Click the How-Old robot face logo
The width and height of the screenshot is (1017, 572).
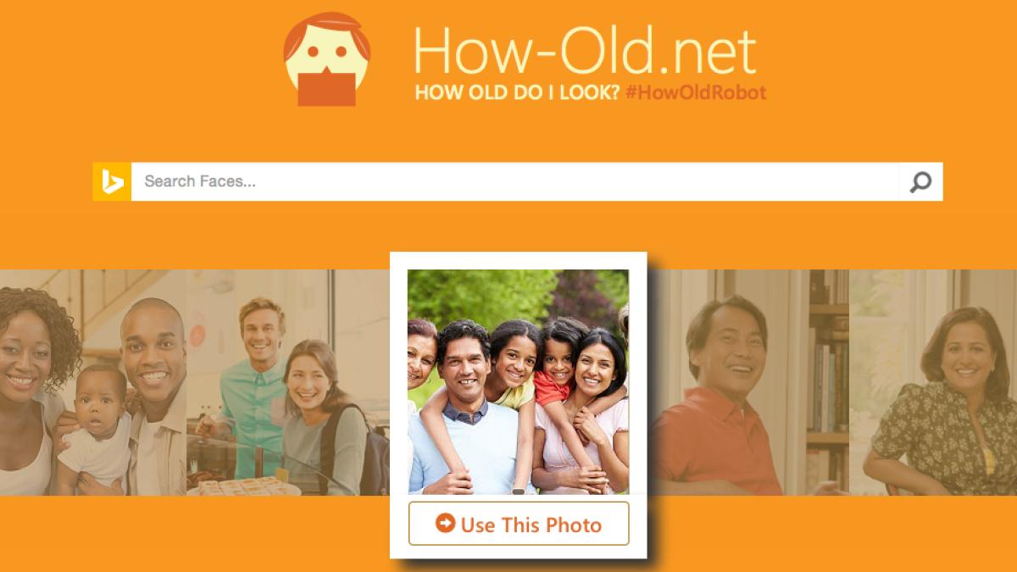click(x=326, y=58)
